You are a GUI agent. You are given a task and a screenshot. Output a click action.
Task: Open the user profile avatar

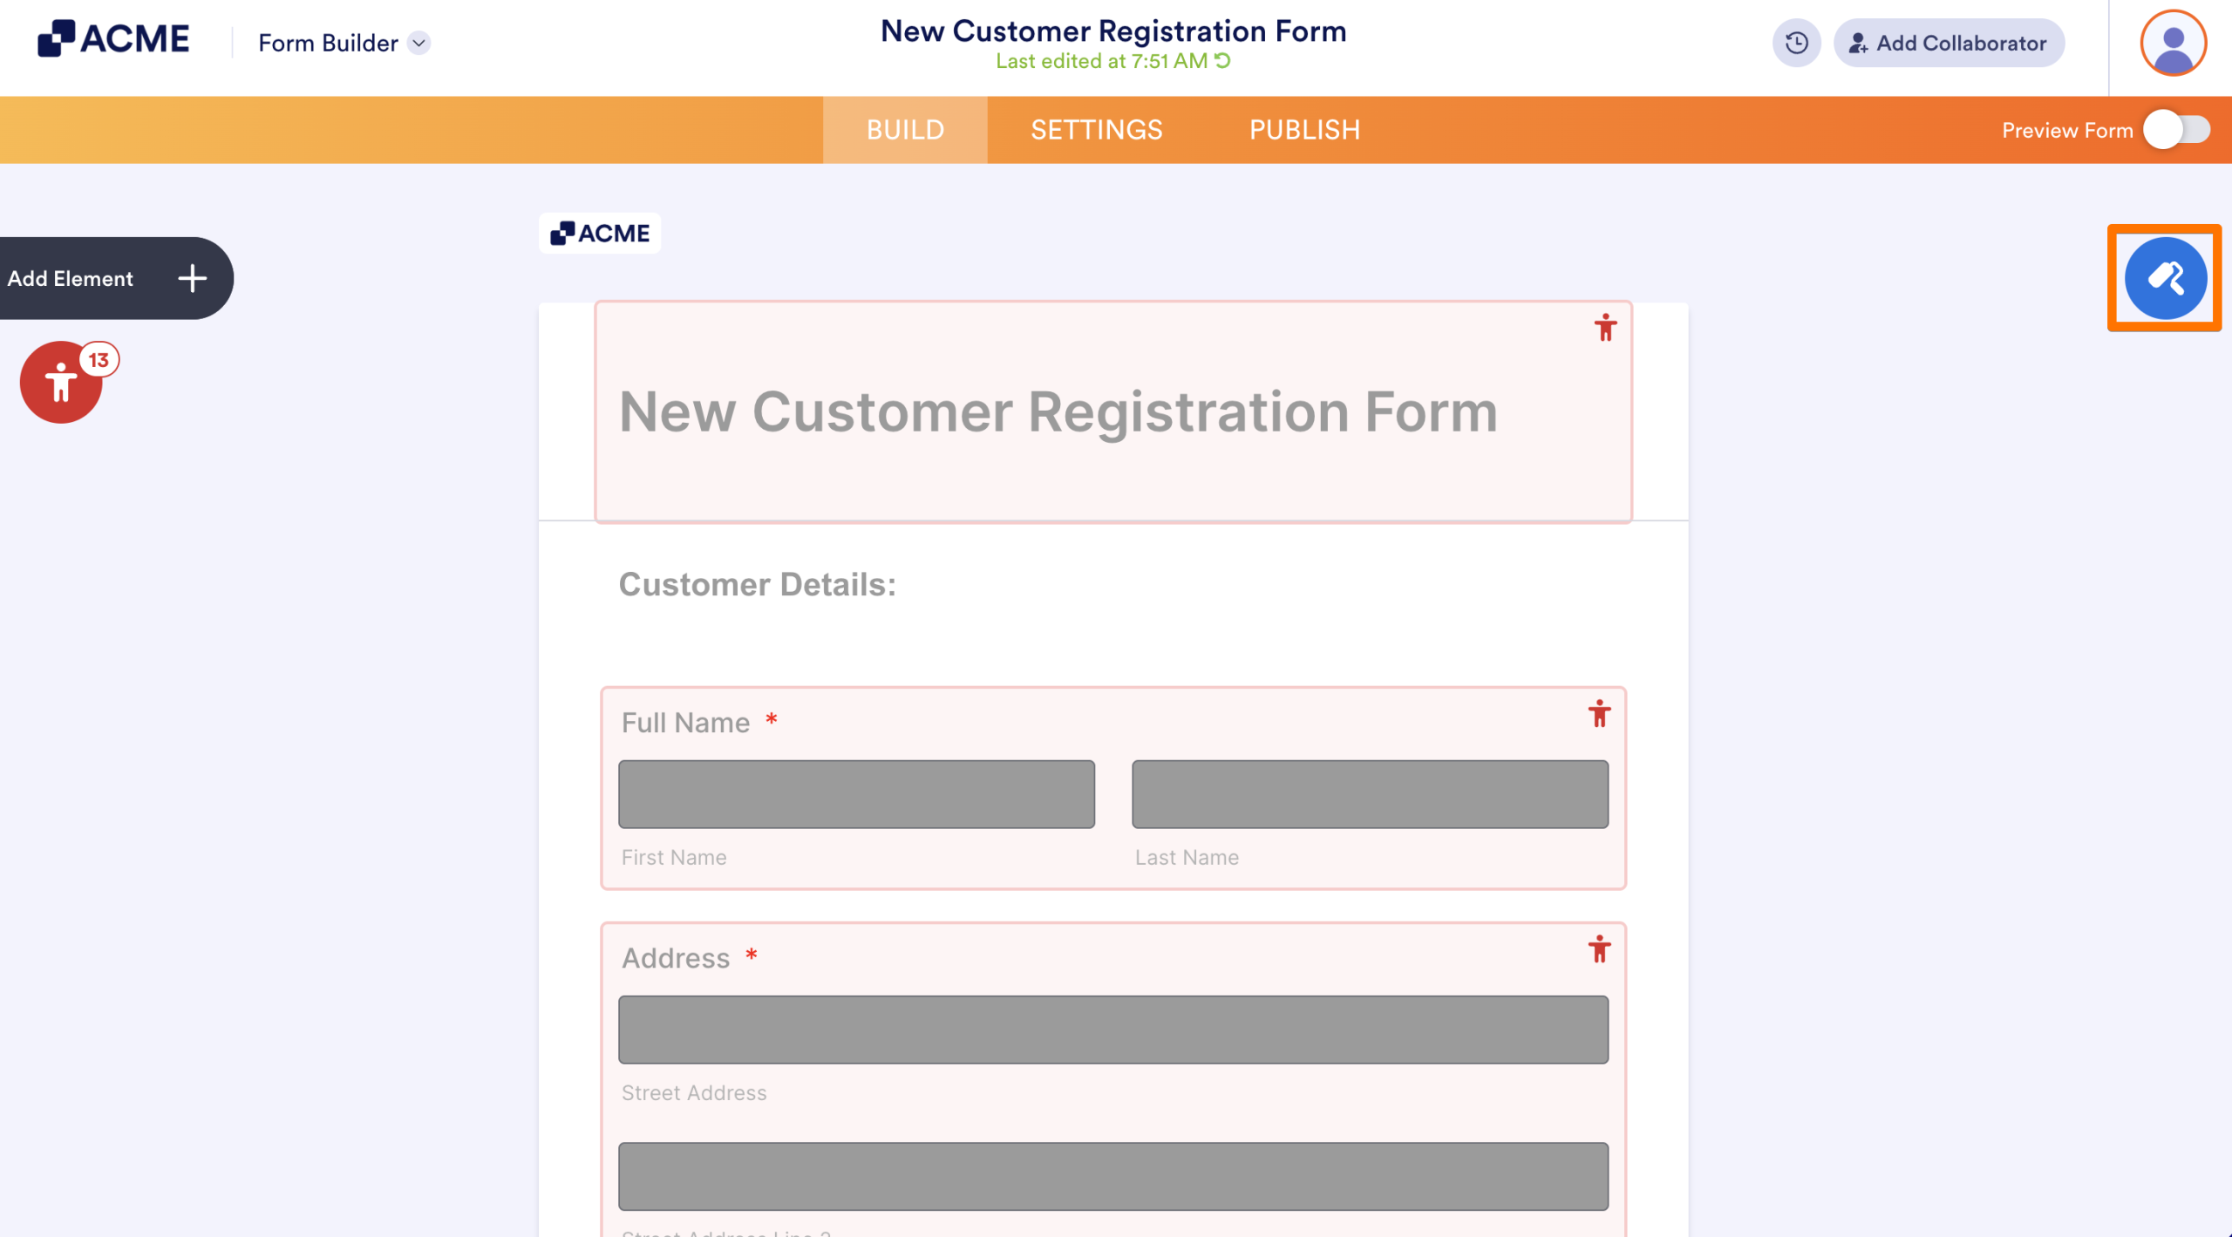[x=2173, y=43]
